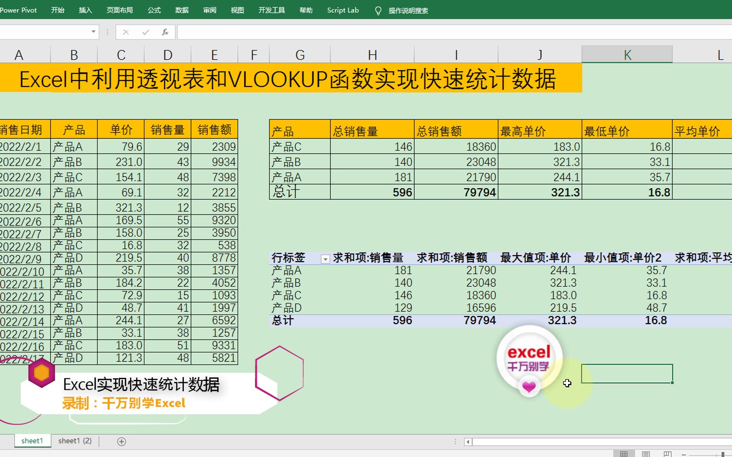Open the Script Lab ribbon tab
Viewport: 732px width, 457px height.
342,10
